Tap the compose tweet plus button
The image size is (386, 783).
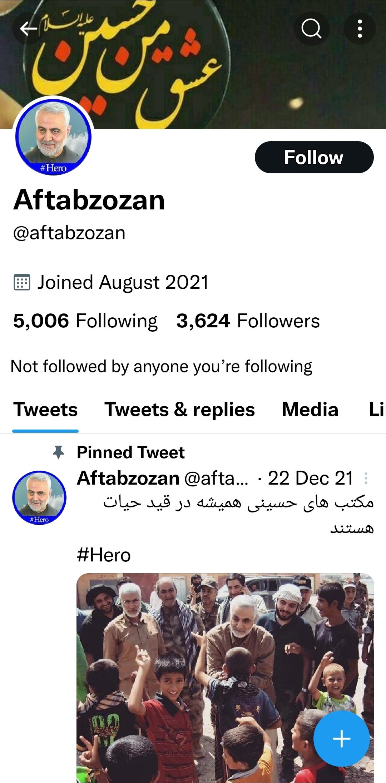tap(341, 739)
